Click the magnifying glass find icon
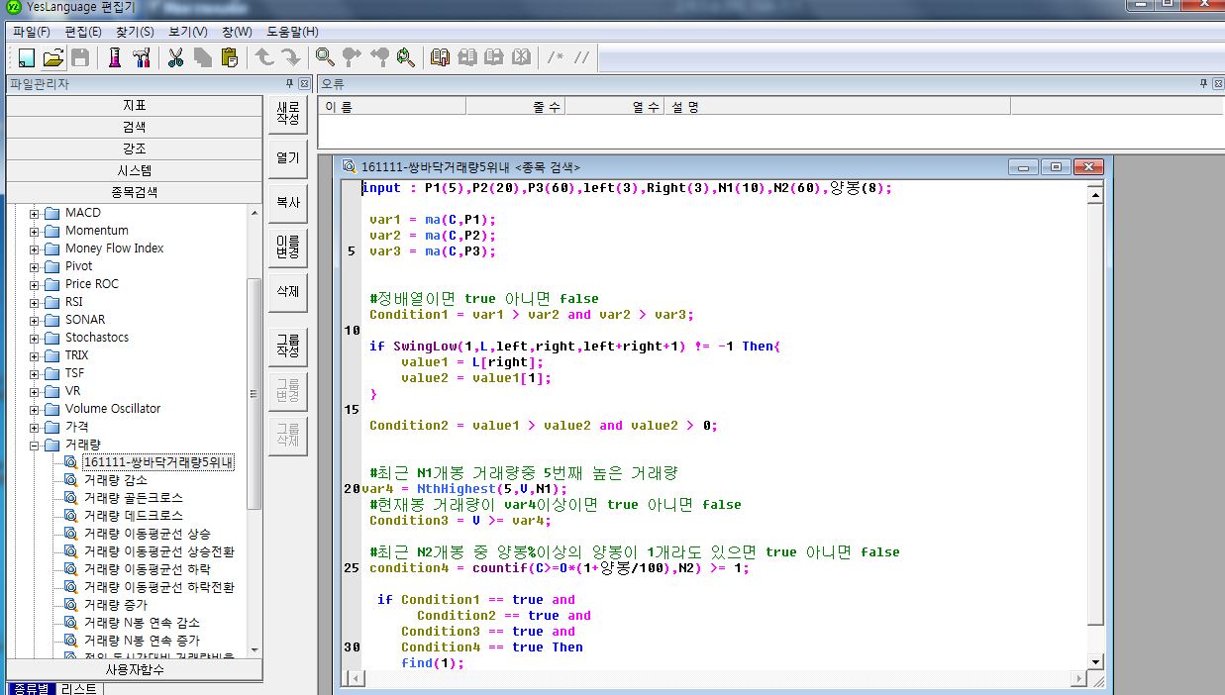 click(325, 57)
